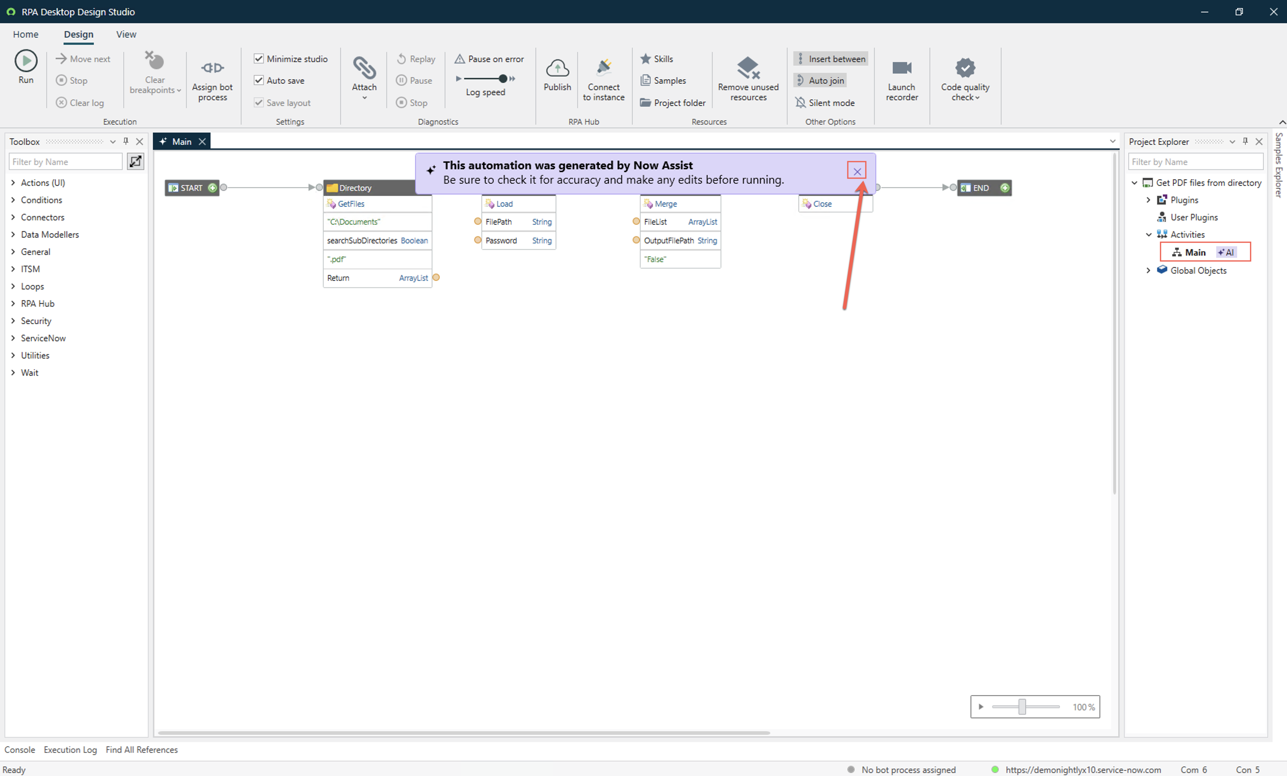
Task: Click the Toolbox Filter by Name field
Action: (x=65, y=162)
